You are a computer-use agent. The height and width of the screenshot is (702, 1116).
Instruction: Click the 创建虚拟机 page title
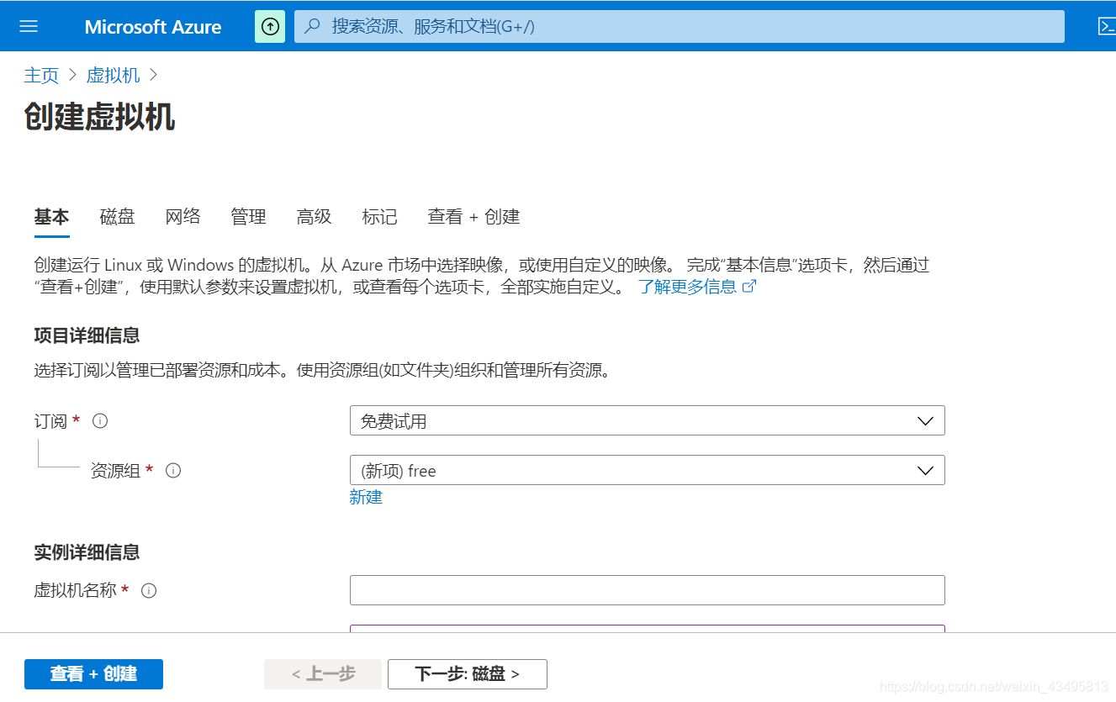[x=99, y=117]
